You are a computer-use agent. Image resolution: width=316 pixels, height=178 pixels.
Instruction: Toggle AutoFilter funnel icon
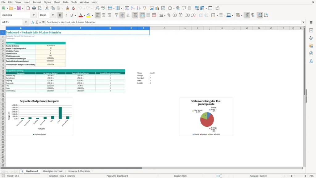click(144, 8)
